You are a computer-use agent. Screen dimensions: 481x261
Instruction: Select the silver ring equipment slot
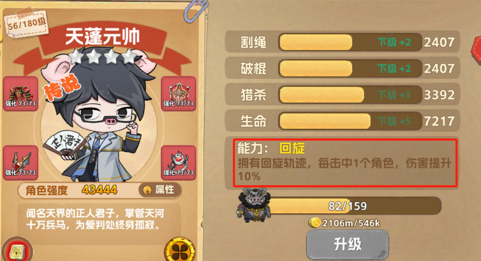tap(178, 163)
